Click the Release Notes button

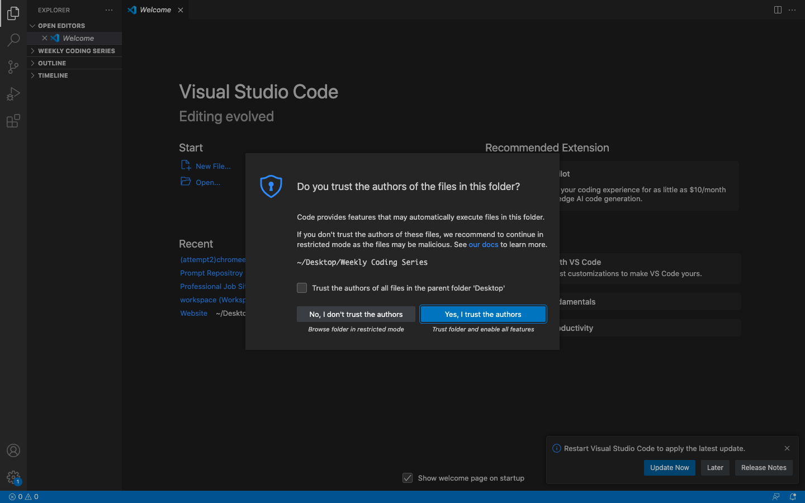[764, 468]
